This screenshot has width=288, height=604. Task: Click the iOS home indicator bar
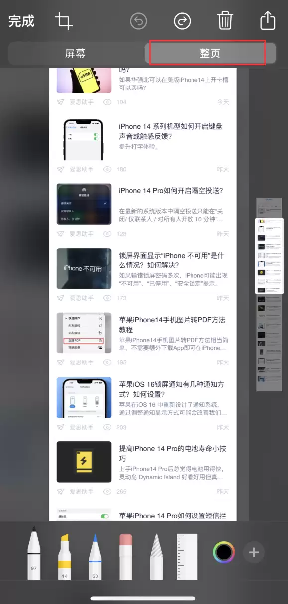coord(144,598)
